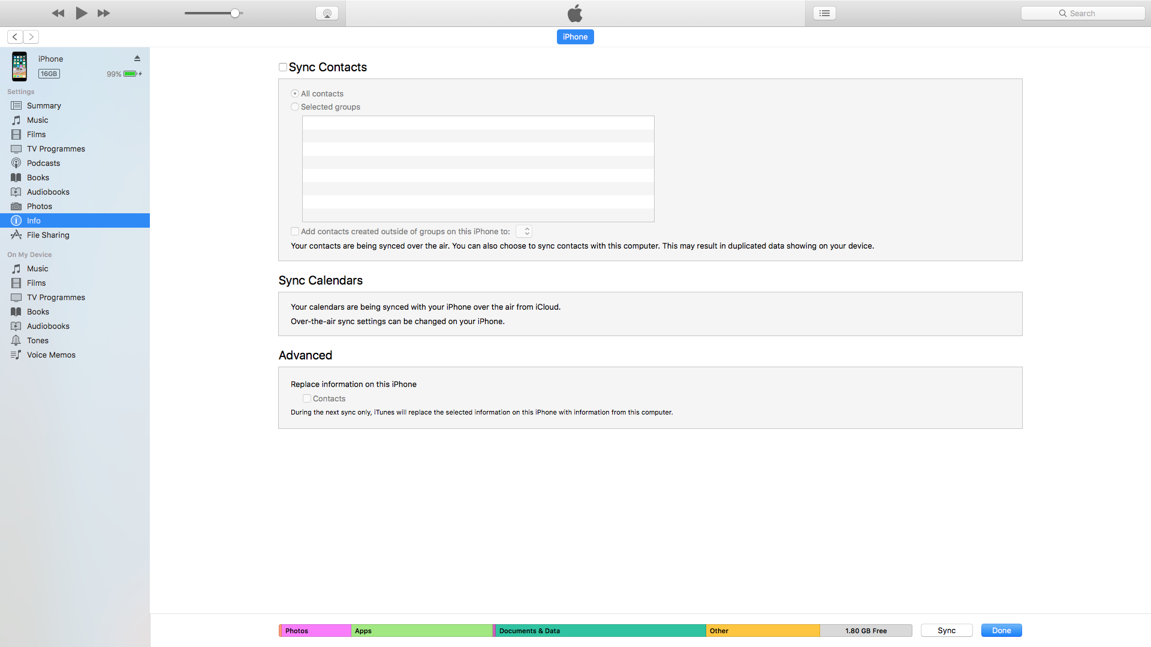Click the rewind icon

click(58, 13)
